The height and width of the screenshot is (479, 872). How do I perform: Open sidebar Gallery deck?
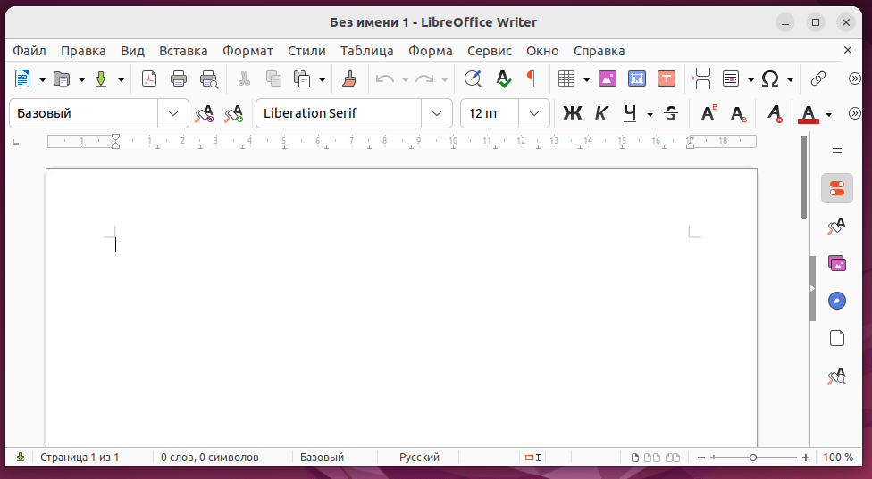pyautogui.click(x=837, y=263)
